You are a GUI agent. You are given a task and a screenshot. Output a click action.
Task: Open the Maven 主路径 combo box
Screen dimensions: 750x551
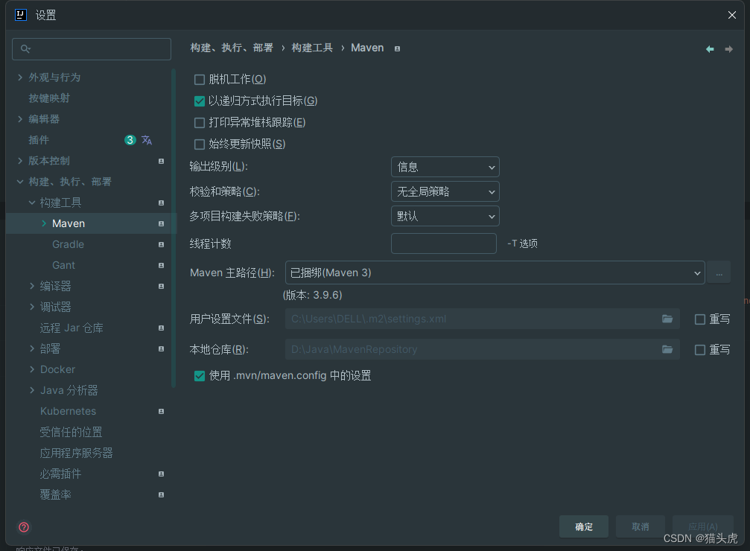495,273
